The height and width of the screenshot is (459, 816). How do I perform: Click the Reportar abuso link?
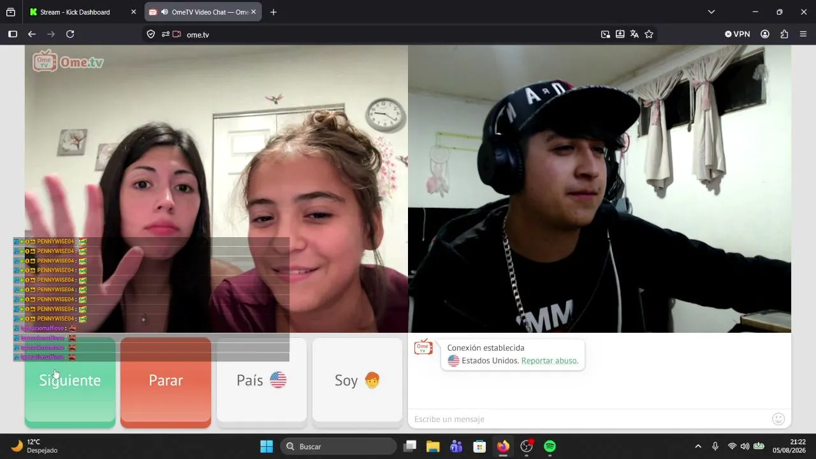click(550, 361)
